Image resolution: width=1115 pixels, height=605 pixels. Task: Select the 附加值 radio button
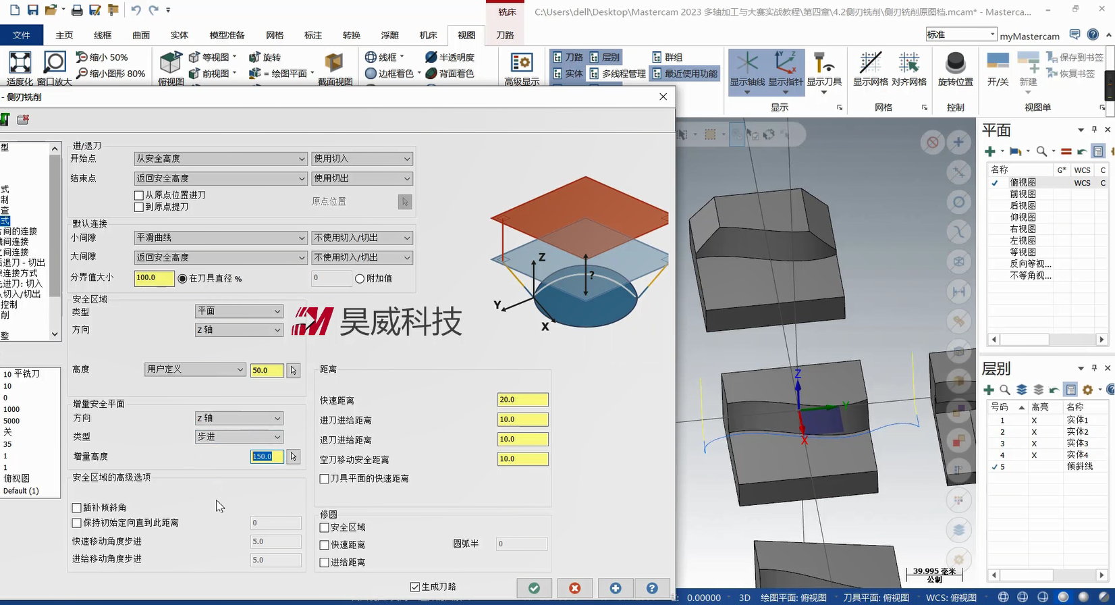[x=360, y=278]
